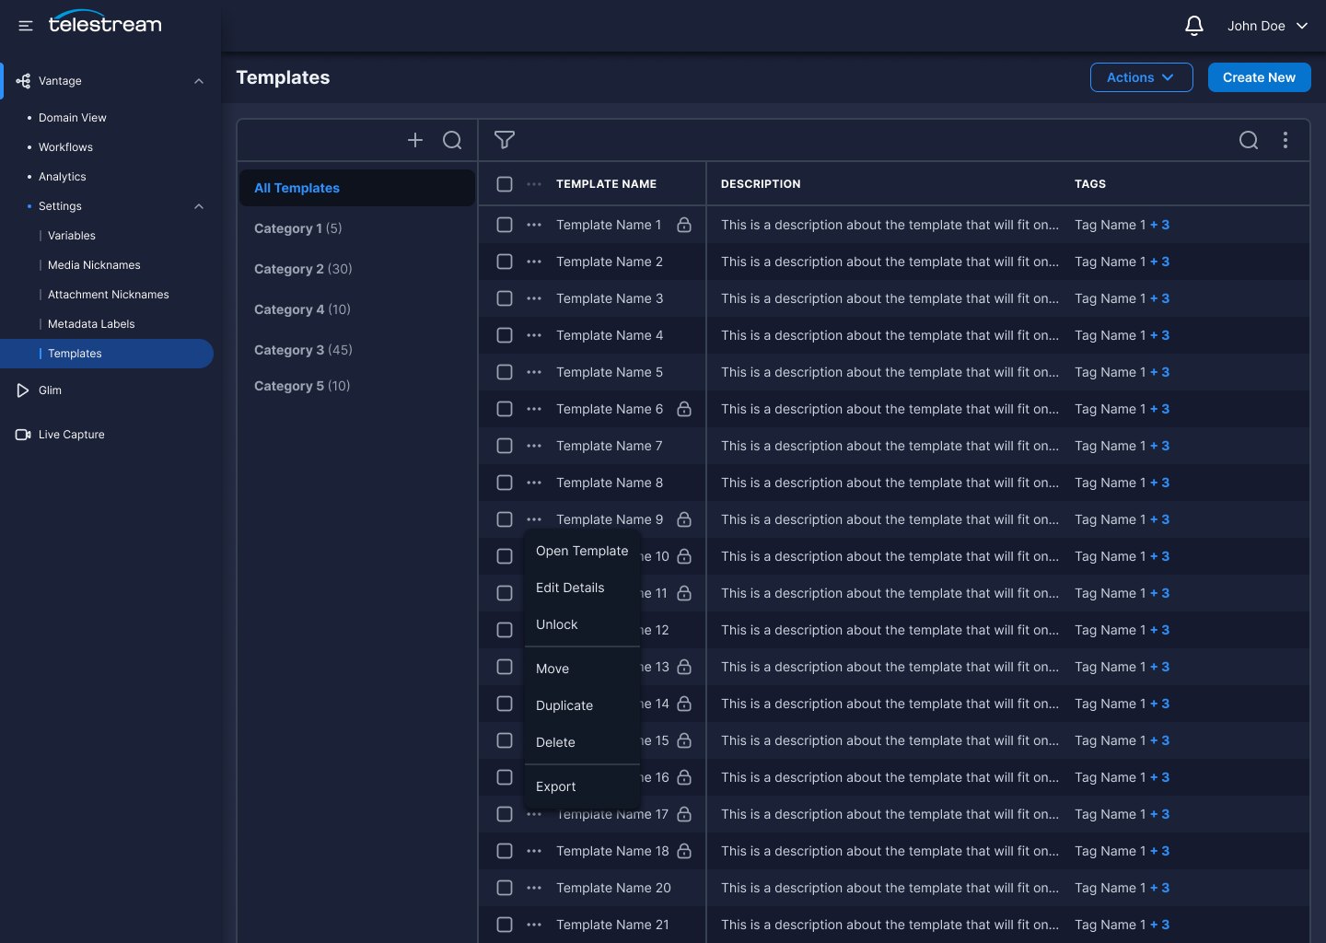Choose Open Template from context menu
The height and width of the screenshot is (943, 1326).
(582, 551)
